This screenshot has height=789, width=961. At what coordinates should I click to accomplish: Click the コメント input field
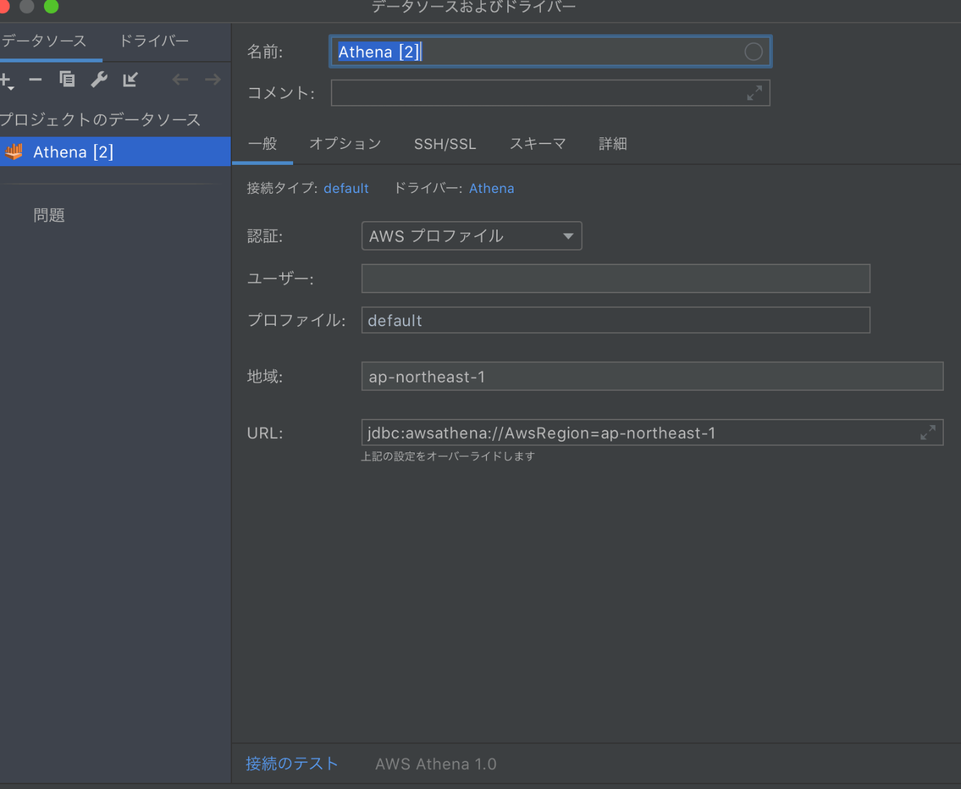[551, 93]
